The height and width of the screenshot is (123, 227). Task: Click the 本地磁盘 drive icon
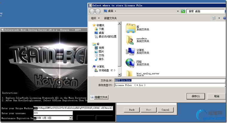pos(96,70)
